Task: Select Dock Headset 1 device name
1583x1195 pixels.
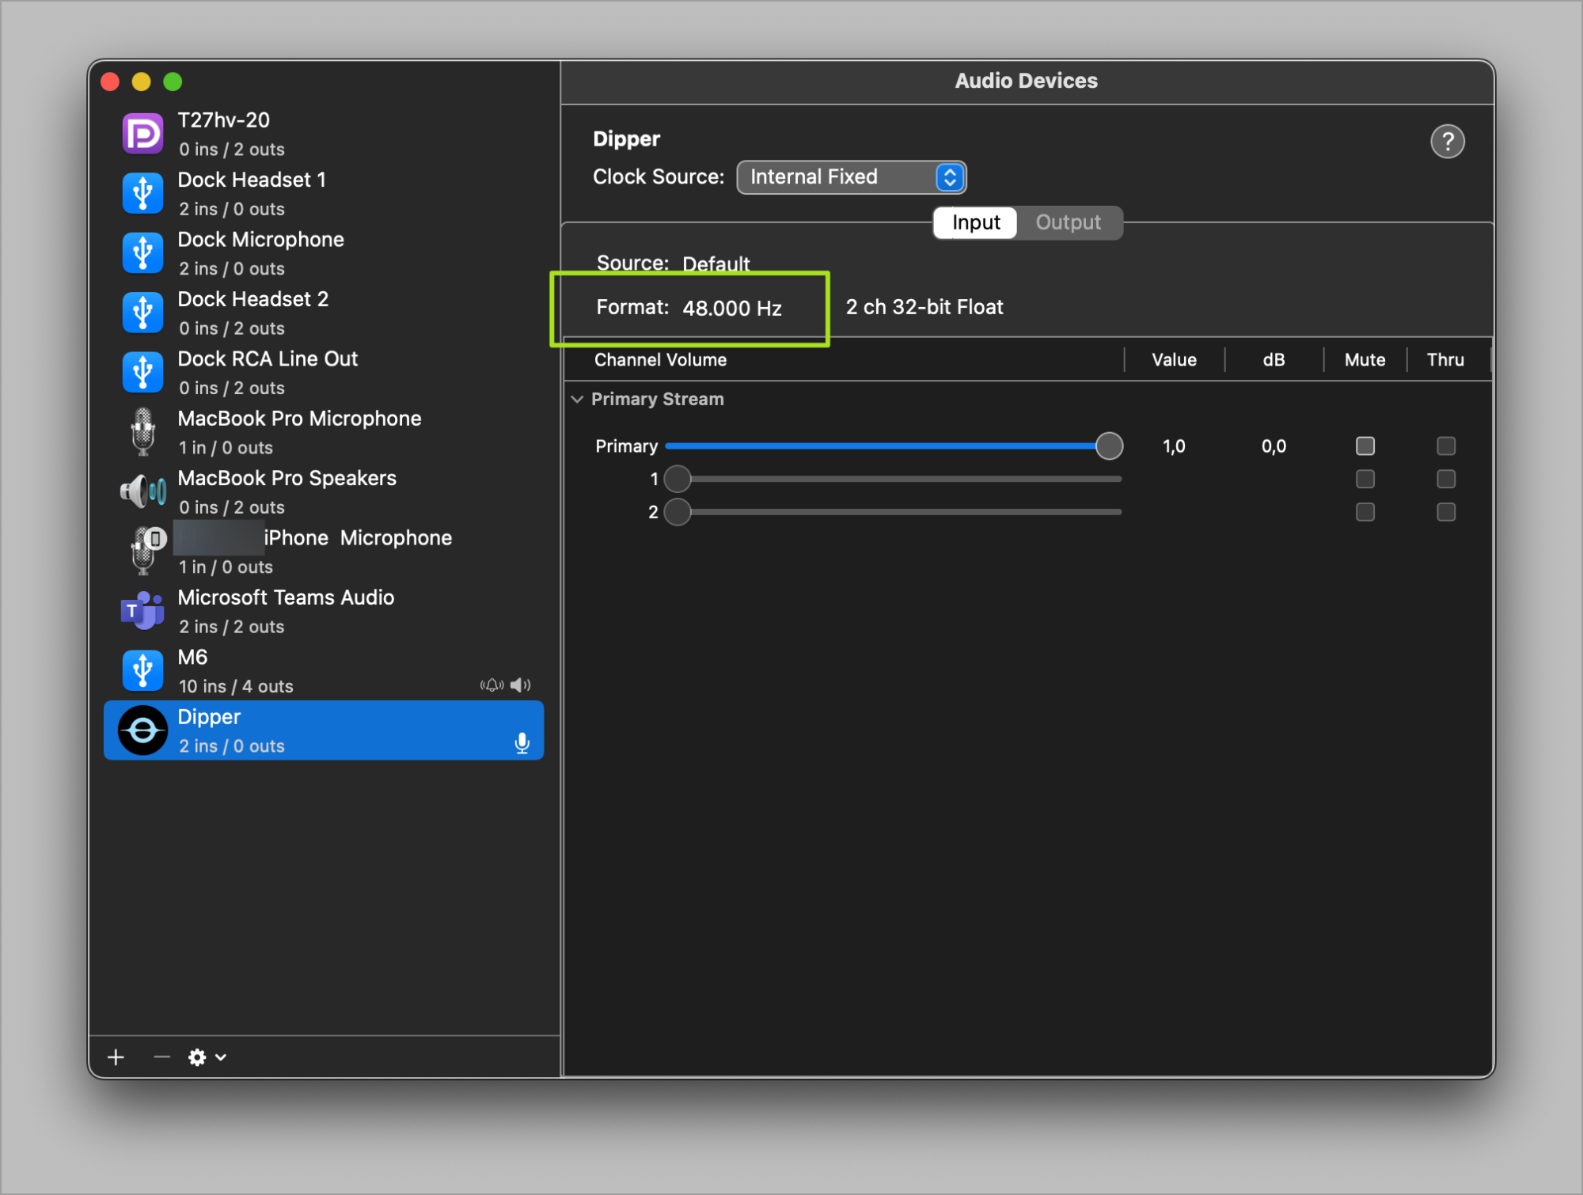Action: [x=252, y=180]
